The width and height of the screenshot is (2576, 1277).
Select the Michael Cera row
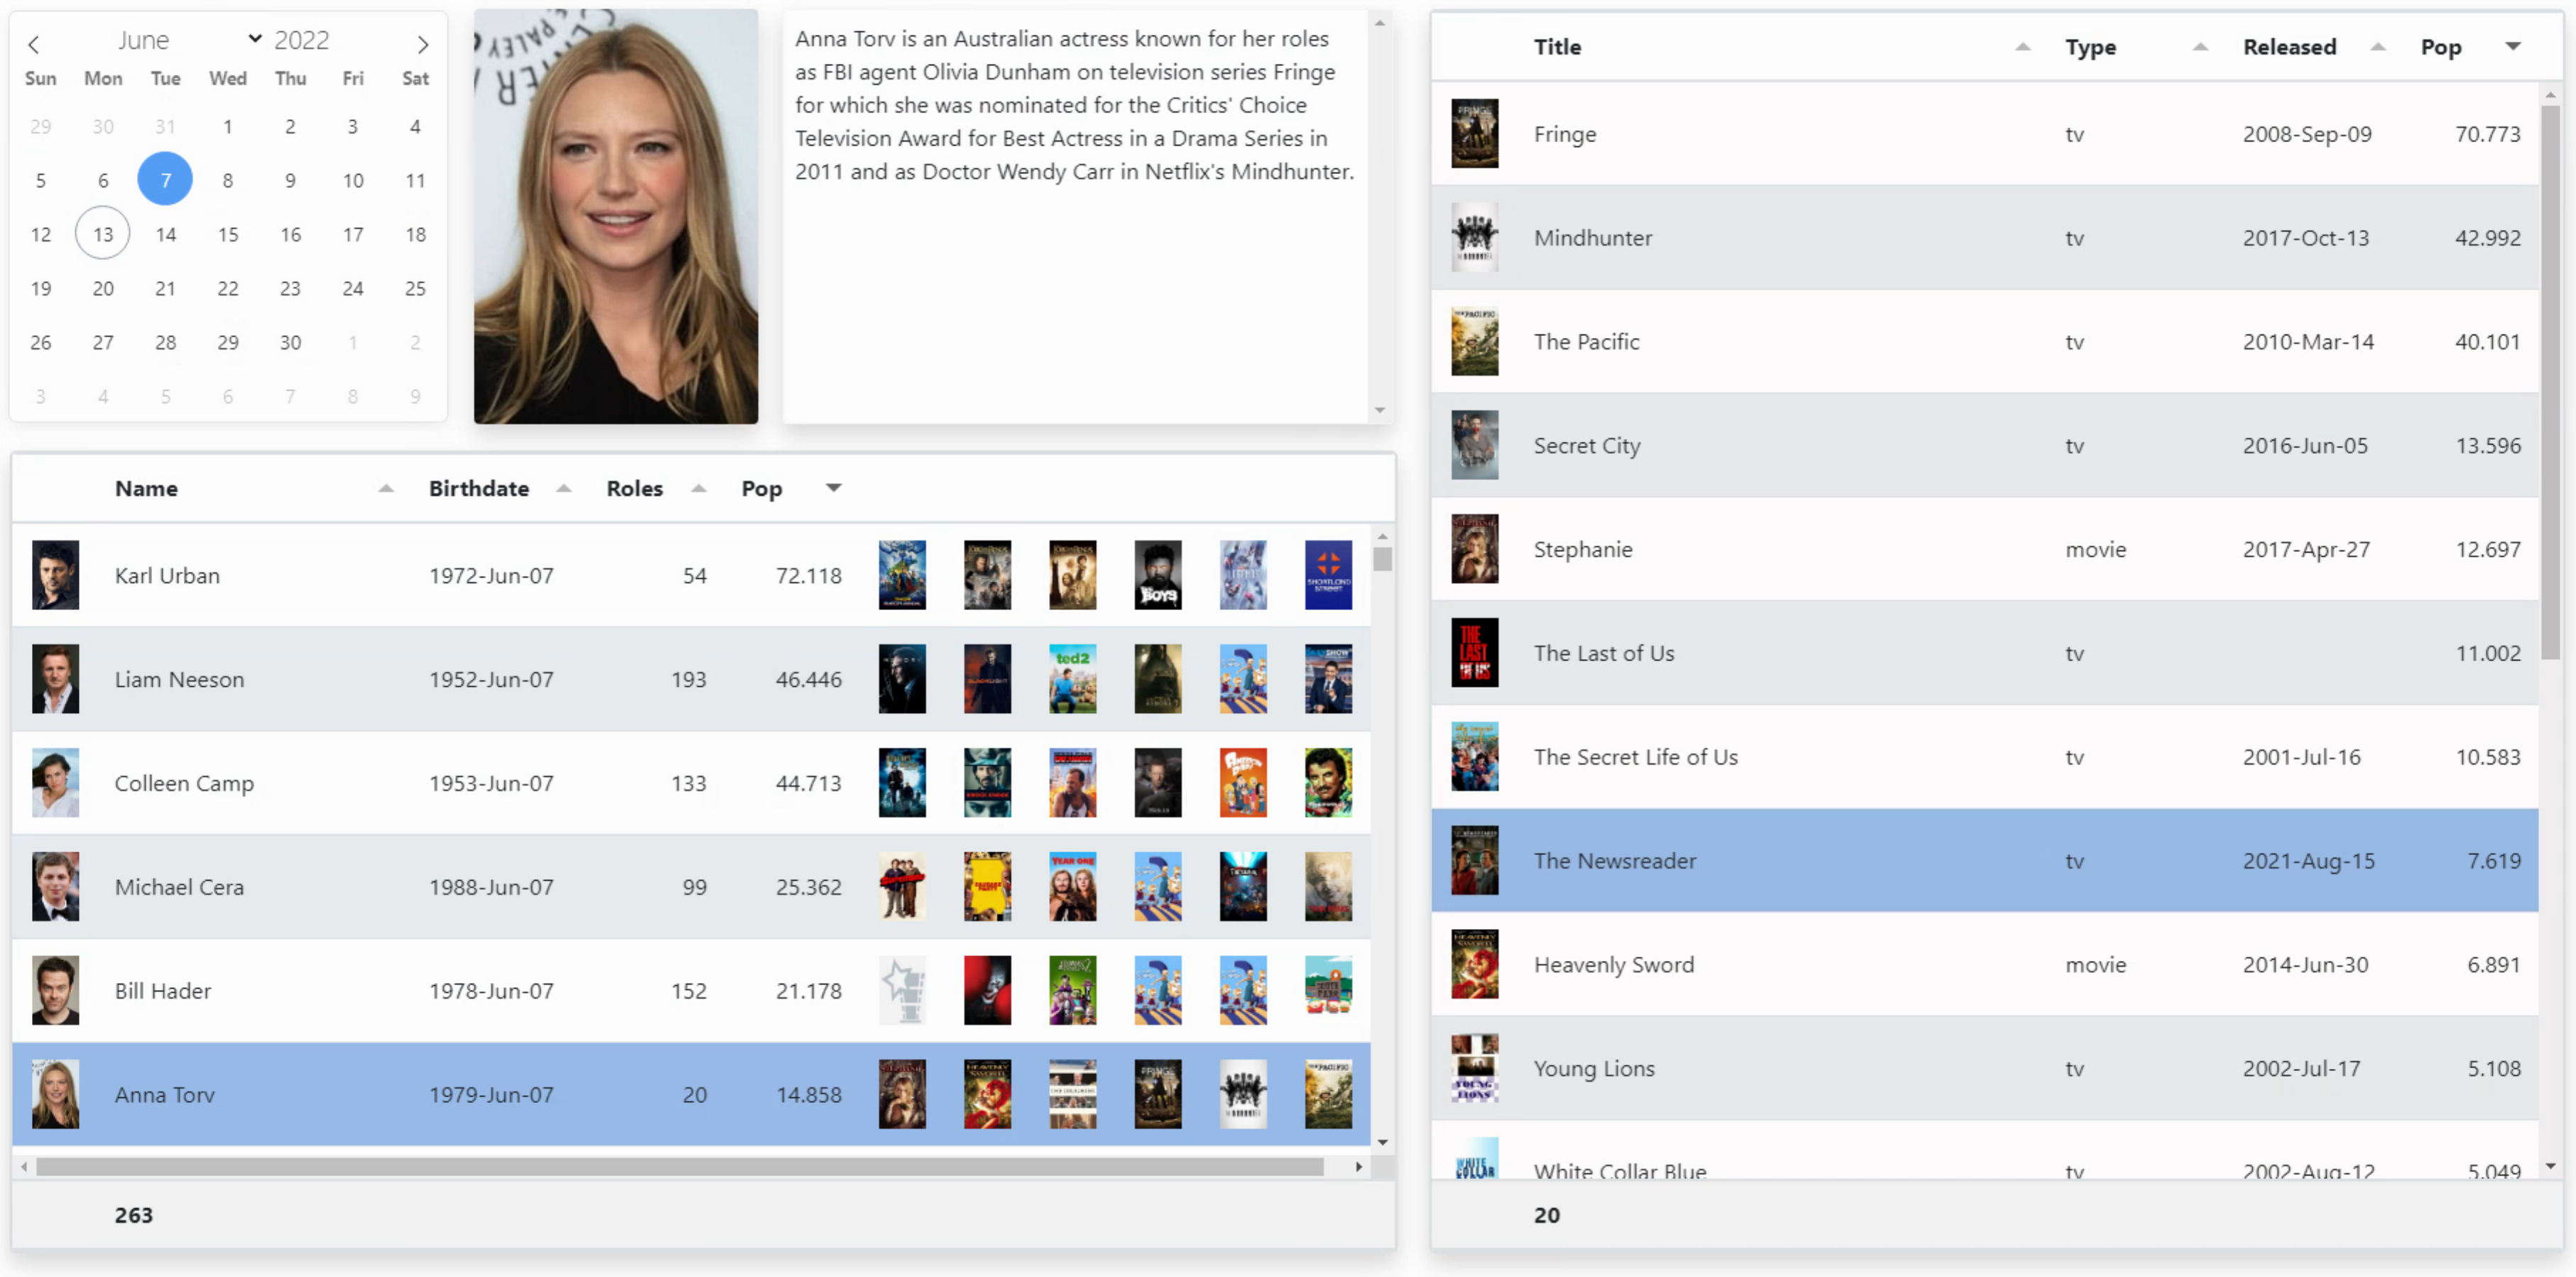691,887
